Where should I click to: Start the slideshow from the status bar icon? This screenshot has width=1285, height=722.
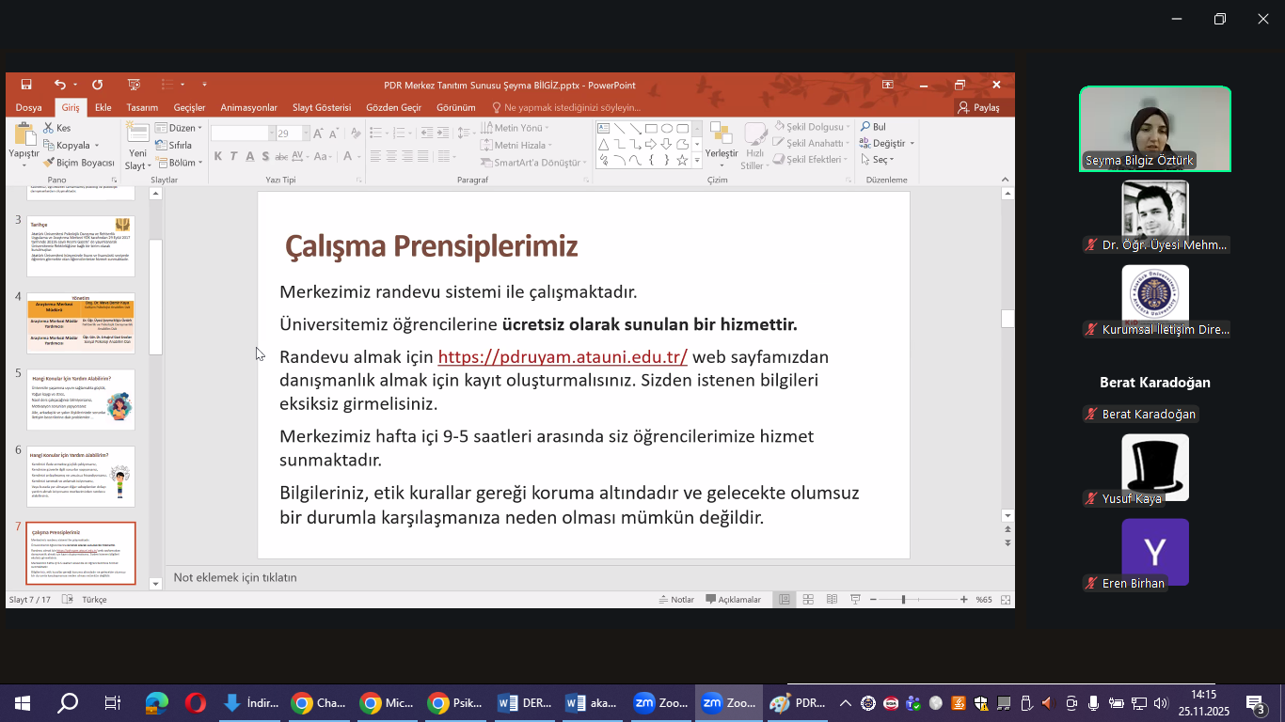pyautogui.click(x=855, y=600)
